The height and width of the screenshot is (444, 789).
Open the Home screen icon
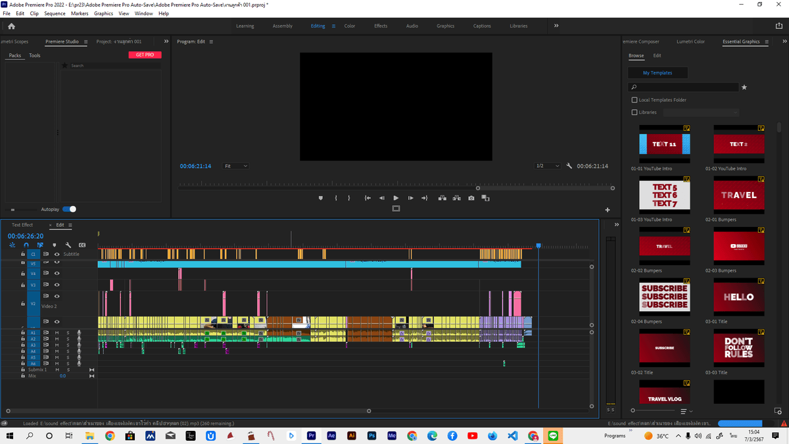point(11,26)
